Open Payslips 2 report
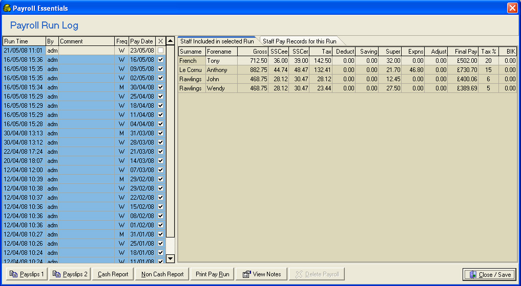 (x=70, y=274)
